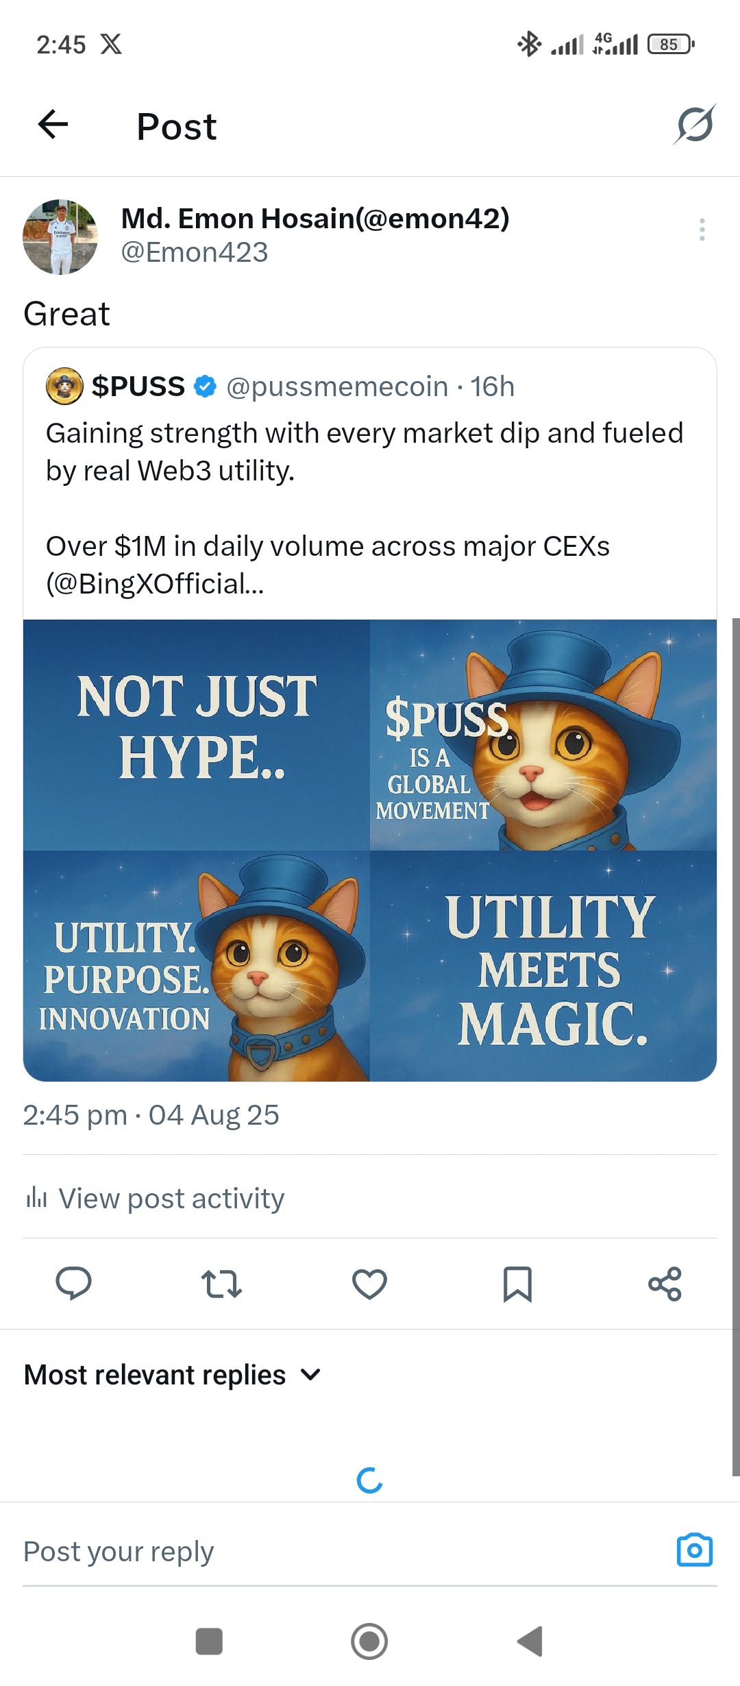This screenshot has height=1686, width=740.
Task: Tap the Android home circle button
Action: click(369, 1641)
